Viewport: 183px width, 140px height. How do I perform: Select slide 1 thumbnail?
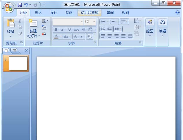tap(16, 63)
